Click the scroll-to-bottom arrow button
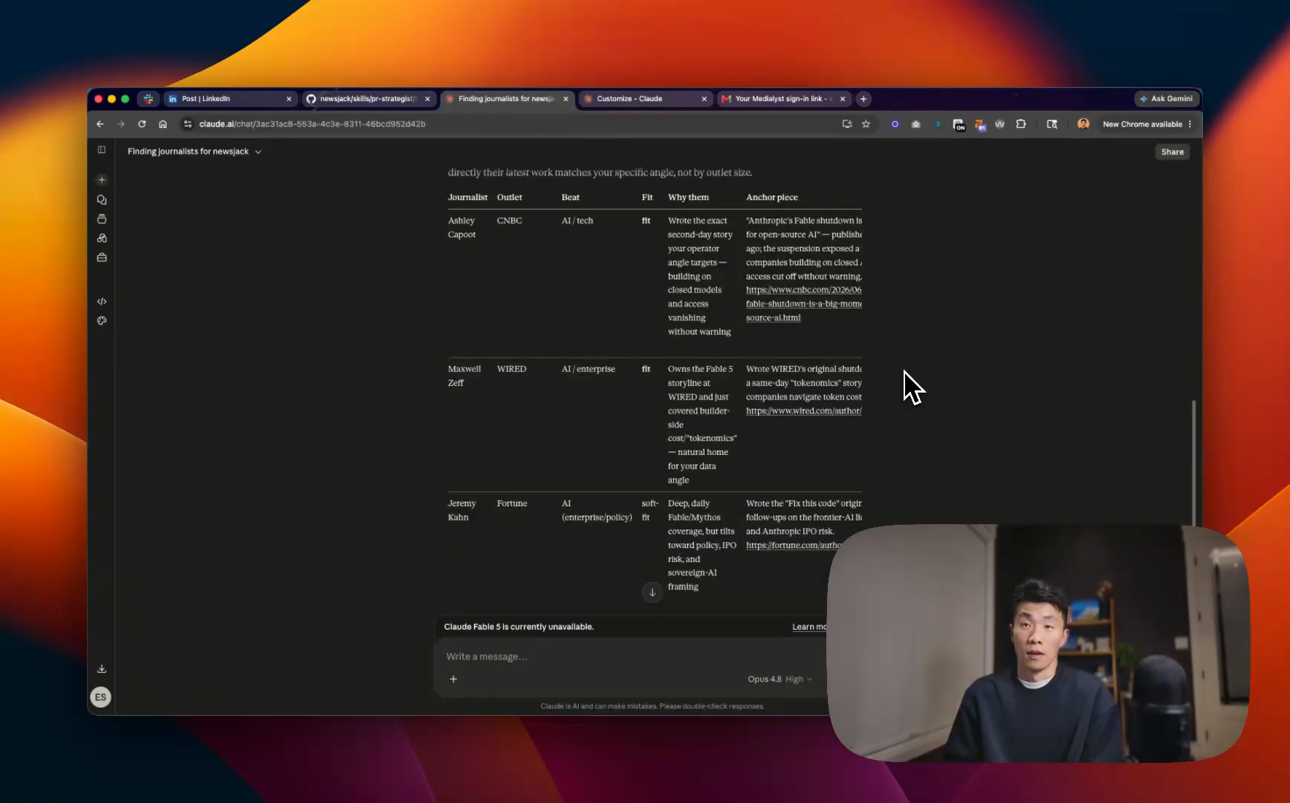The image size is (1290, 803). click(x=652, y=593)
